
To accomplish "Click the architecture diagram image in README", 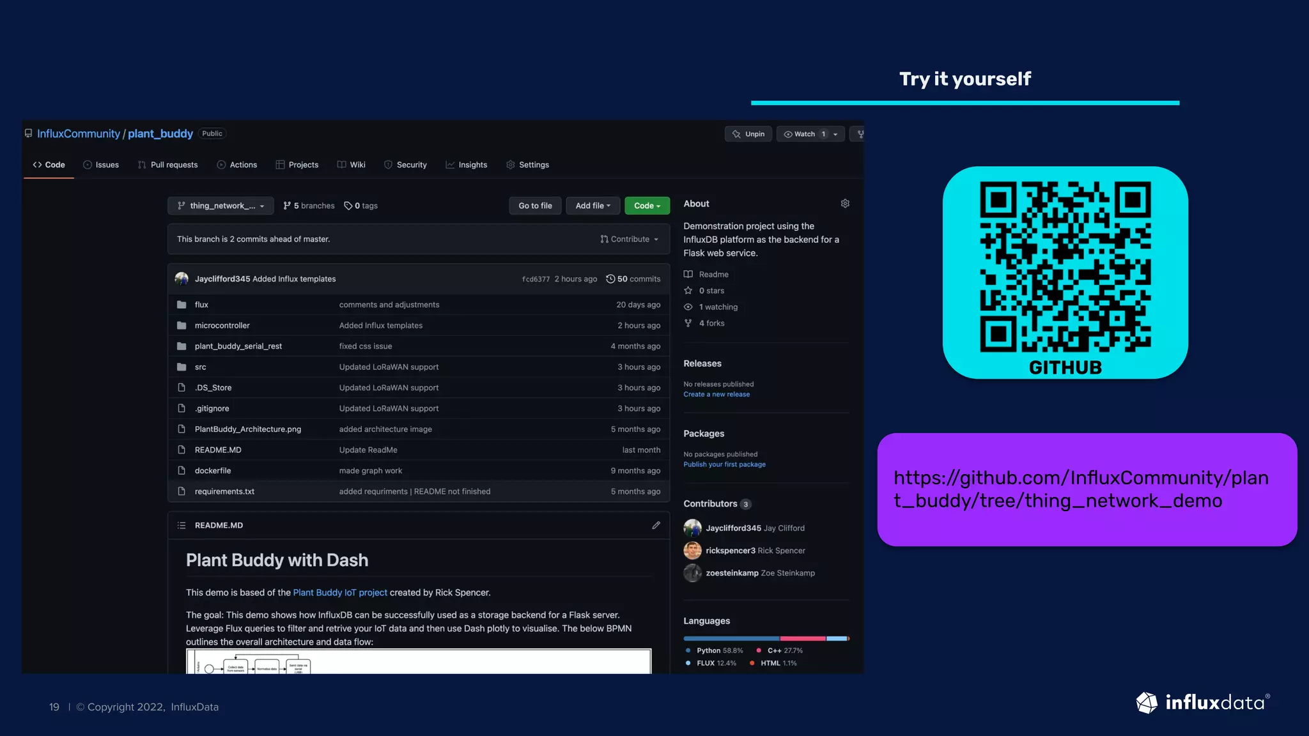I will (419, 661).
